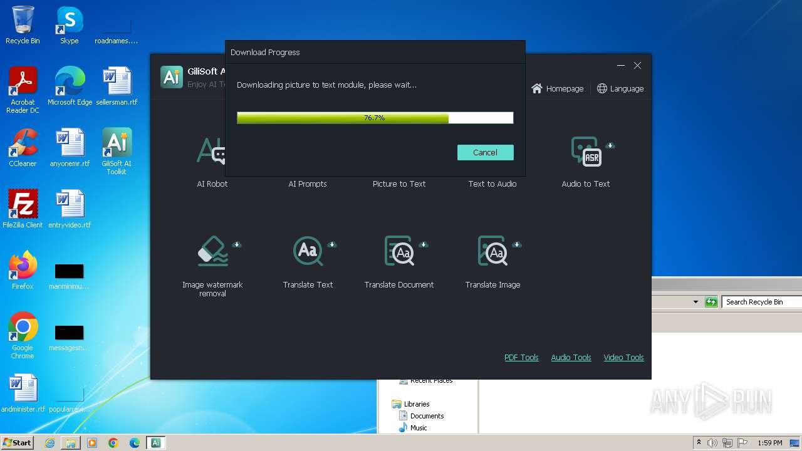Close the GiliSoft AI Toolkit window
The width and height of the screenshot is (802, 451).
[x=637, y=66]
